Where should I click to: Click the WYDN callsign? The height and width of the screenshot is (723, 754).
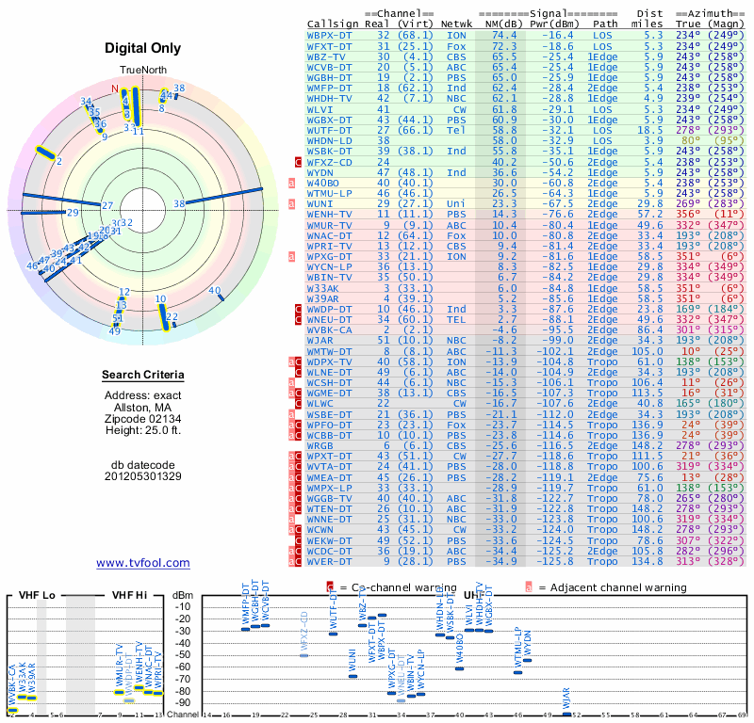click(320, 172)
